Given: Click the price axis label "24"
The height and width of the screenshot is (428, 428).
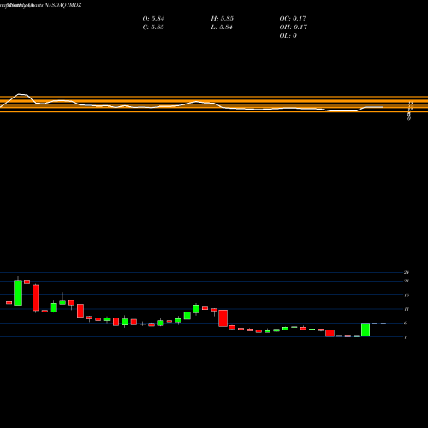Looking at the screenshot, I should tap(407, 272).
